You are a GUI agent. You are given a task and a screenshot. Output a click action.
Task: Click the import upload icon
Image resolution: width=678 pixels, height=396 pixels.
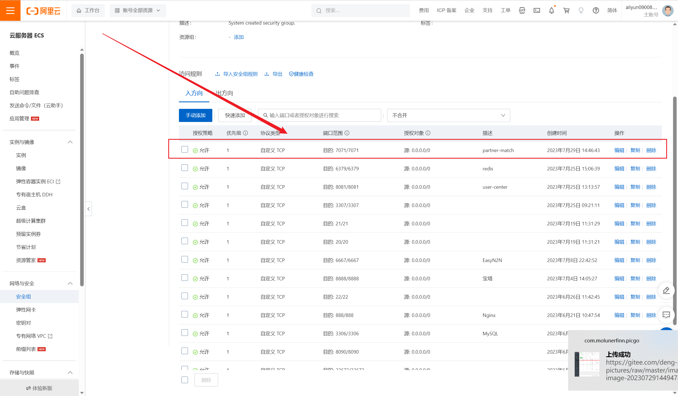[218, 74]
